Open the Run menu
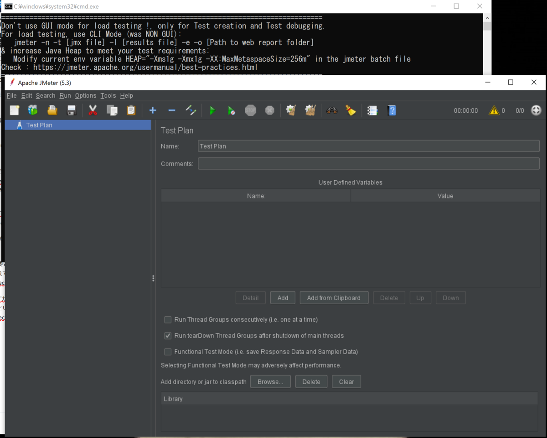The image size is (547, 438). coord(65,95)
